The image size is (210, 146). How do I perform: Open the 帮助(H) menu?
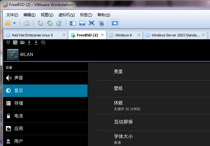click(x=104, y=15)
